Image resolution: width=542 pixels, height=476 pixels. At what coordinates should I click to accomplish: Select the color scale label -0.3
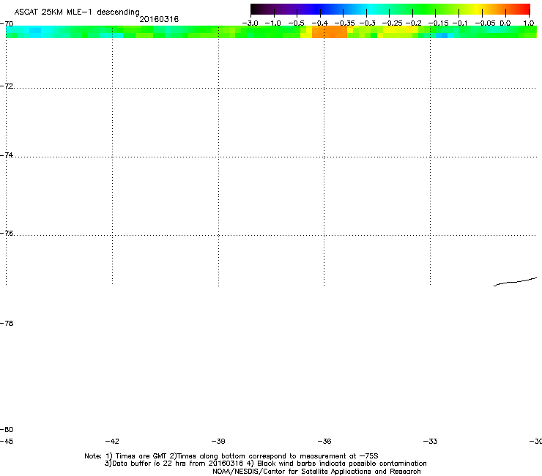pos(368,23)
